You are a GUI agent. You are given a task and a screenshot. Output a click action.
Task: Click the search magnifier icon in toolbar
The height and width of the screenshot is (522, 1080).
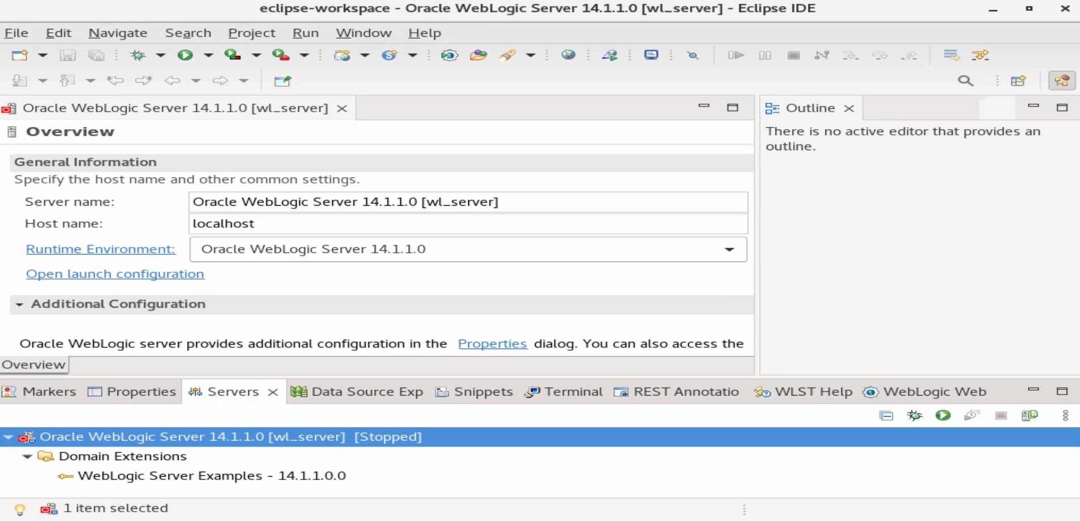pos(965,80)
